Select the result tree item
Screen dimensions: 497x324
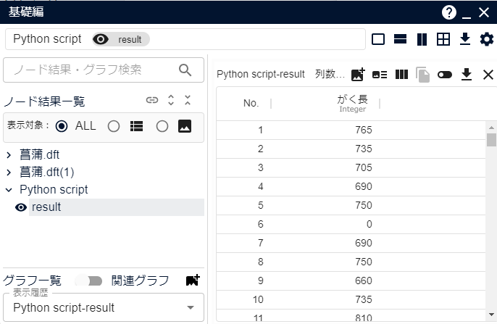click(x=117, y=207)
